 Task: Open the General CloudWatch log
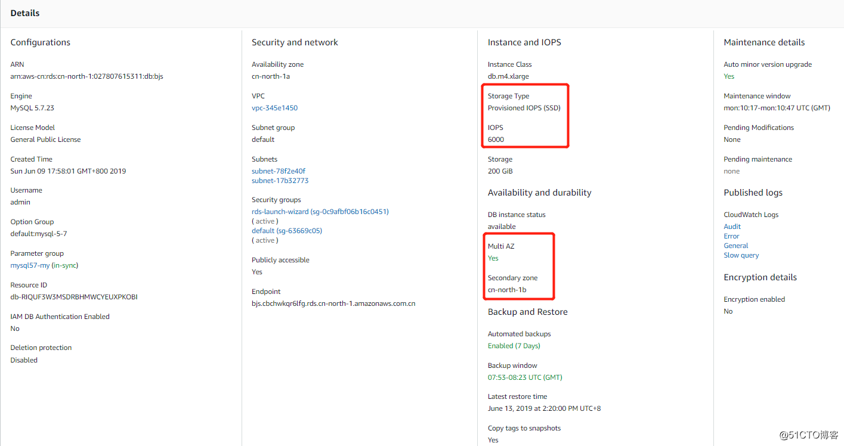736,246
